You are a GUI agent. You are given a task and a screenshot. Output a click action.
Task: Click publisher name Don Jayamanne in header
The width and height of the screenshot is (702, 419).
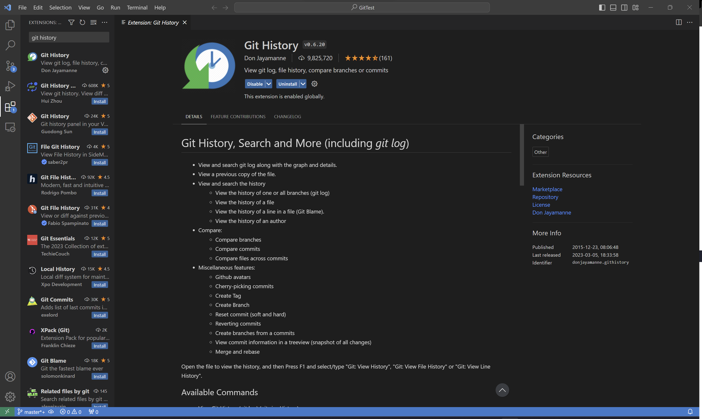click(x=265, y=58)
